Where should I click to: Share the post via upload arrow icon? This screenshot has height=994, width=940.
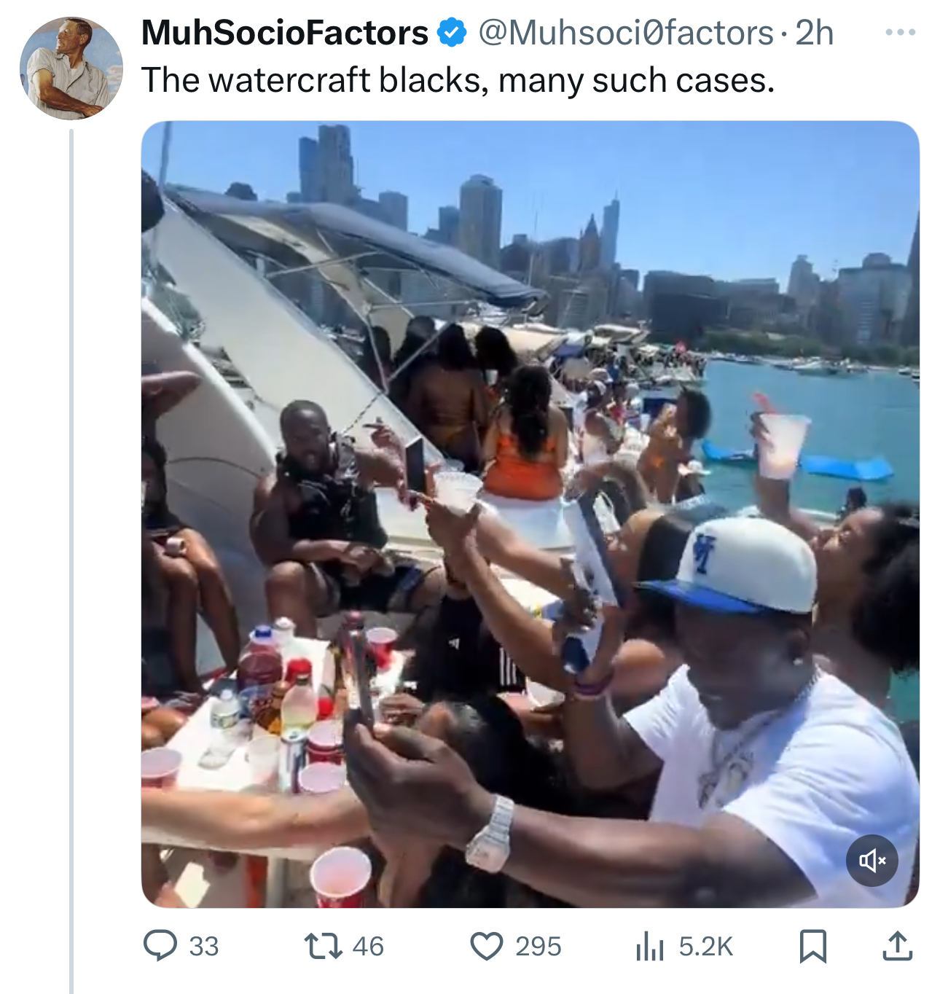(898, 946)
